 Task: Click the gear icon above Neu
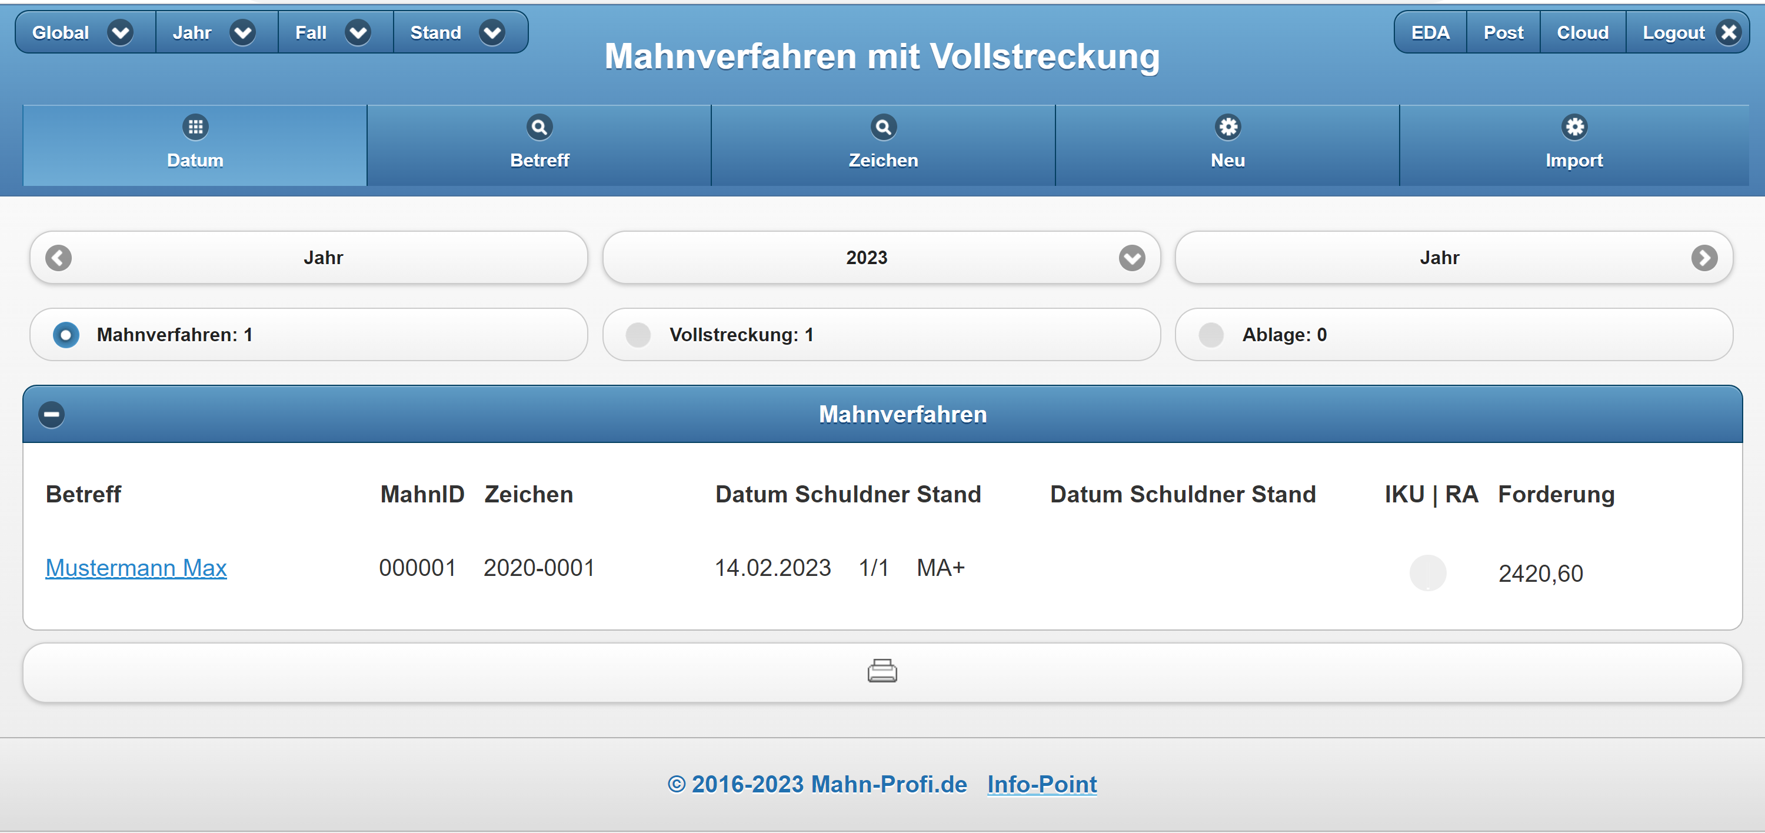pos(1228,126)
